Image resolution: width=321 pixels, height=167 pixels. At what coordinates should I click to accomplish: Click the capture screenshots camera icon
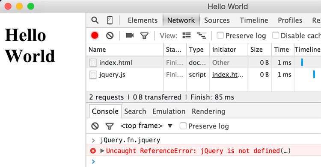tap(130, 35)
